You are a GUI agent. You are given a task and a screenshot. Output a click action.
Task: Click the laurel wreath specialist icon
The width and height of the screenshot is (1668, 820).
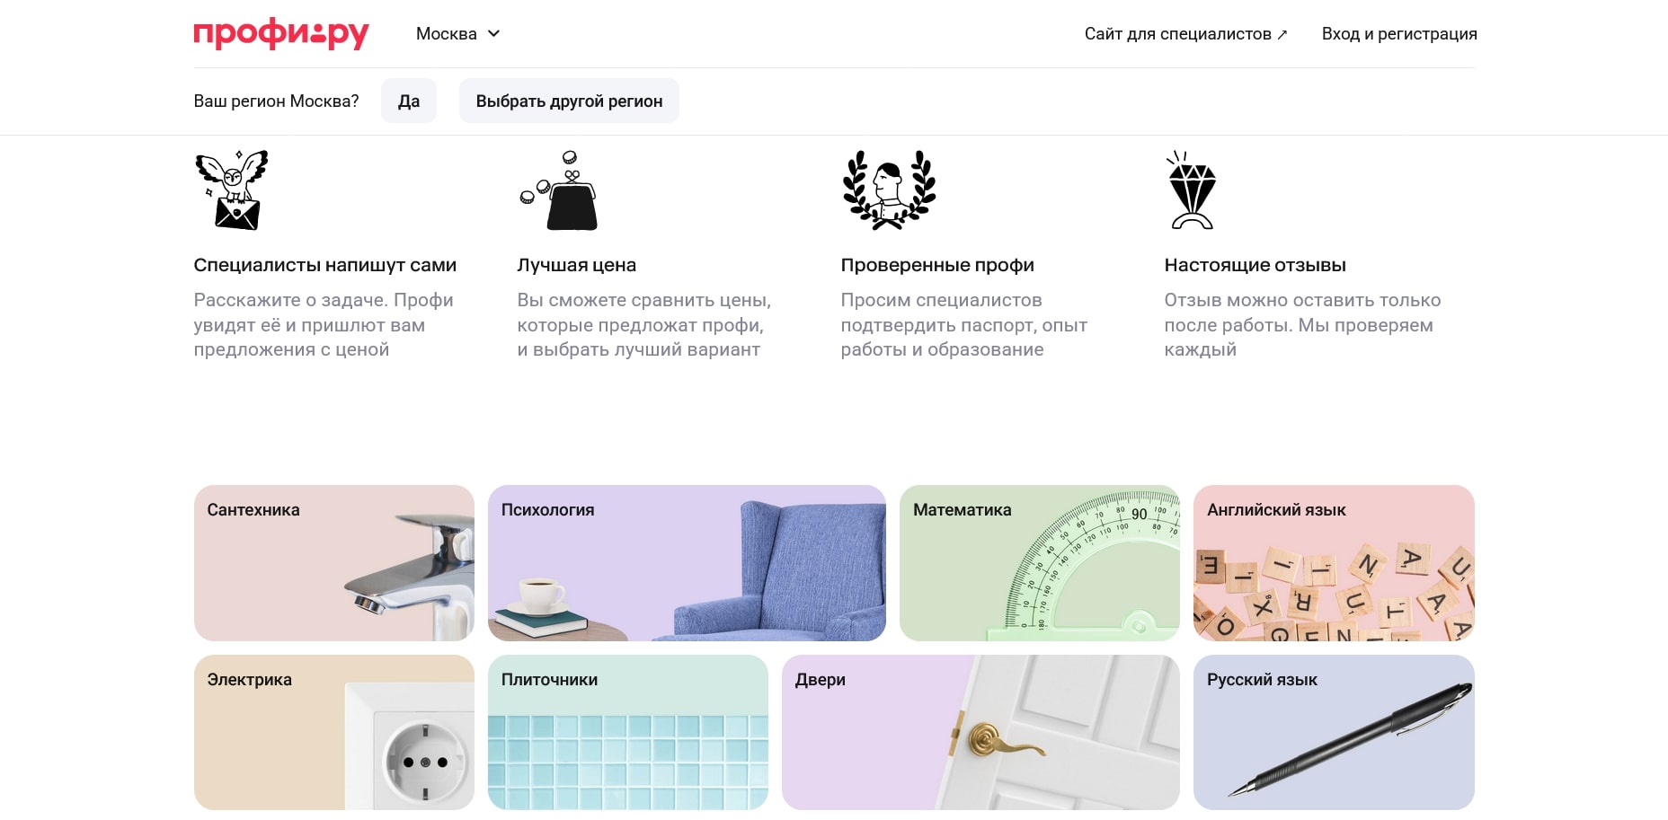889,190
